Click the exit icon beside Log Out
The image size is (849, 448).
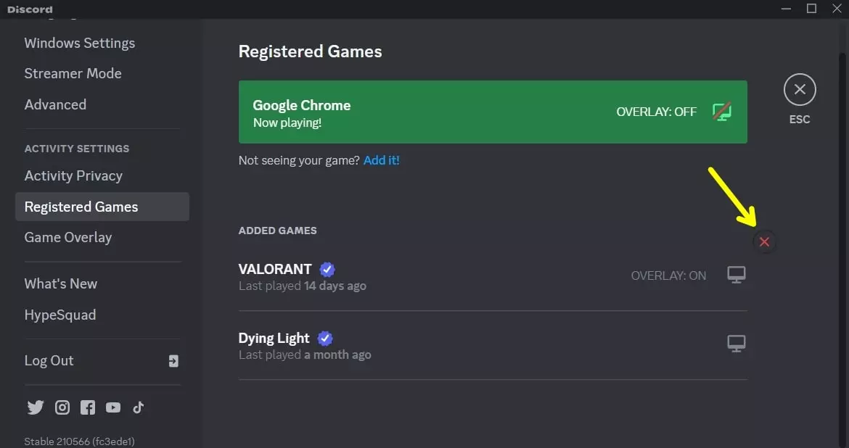173,360
